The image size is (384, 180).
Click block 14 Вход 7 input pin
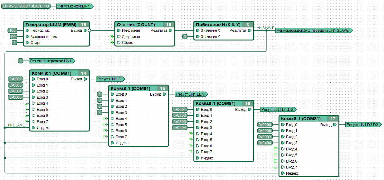(33, 122)
